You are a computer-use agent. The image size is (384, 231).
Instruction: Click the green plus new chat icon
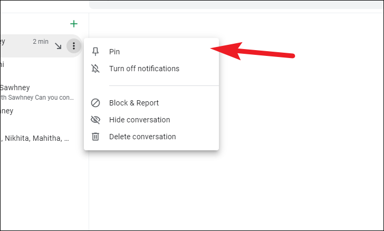(74, 24)
